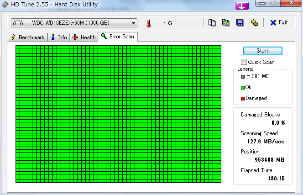Screen dimensions: 303x195
Task: Switch to the Info tab
Action: (59, 37)
